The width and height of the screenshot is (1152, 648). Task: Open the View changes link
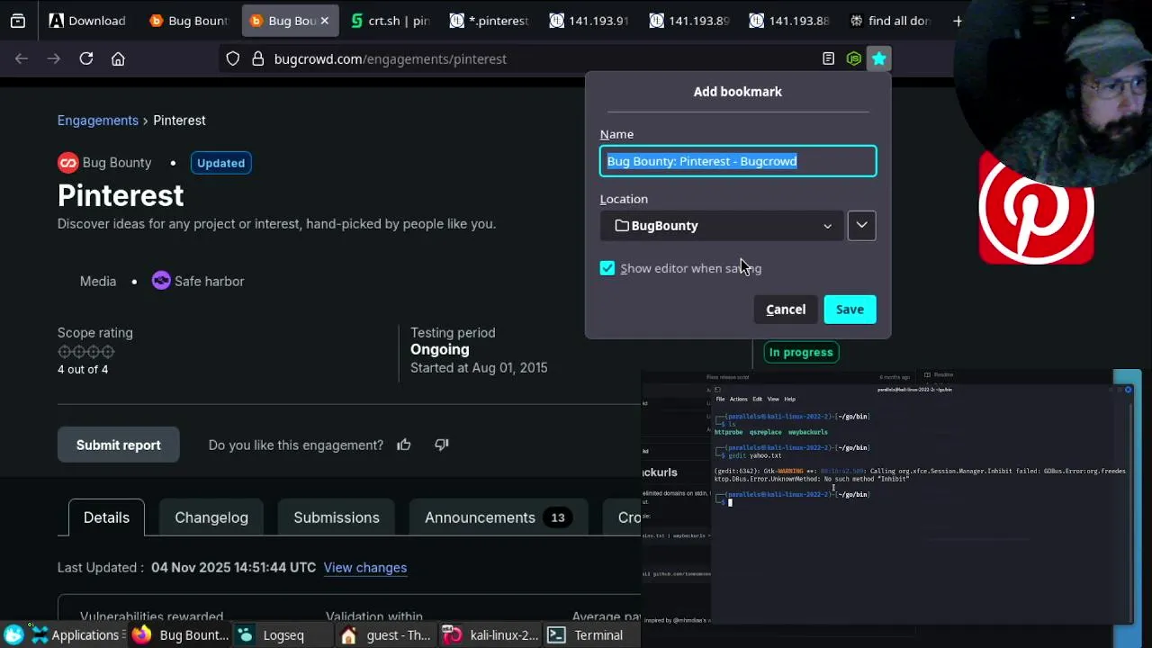tap(365, 568)
